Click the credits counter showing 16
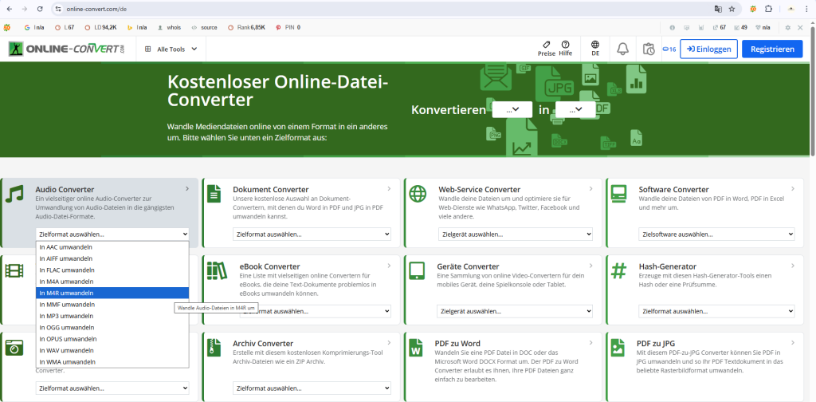 (669, 49)
